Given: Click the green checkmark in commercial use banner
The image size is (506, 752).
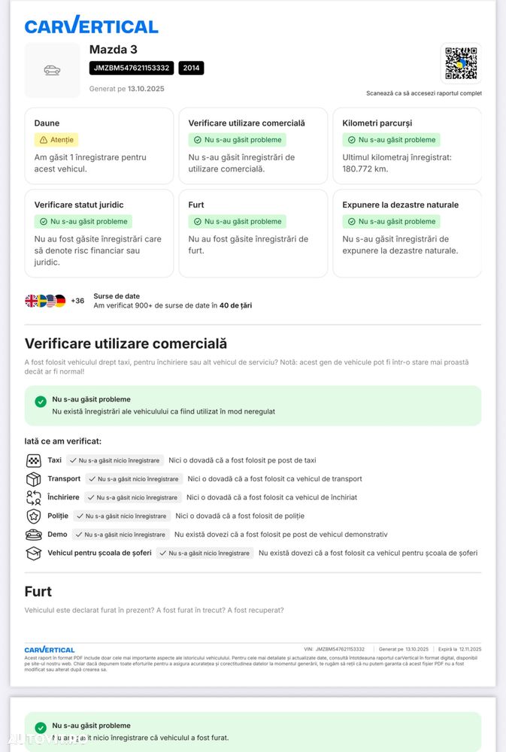Looking at the screenshot, I should (41, 402).
